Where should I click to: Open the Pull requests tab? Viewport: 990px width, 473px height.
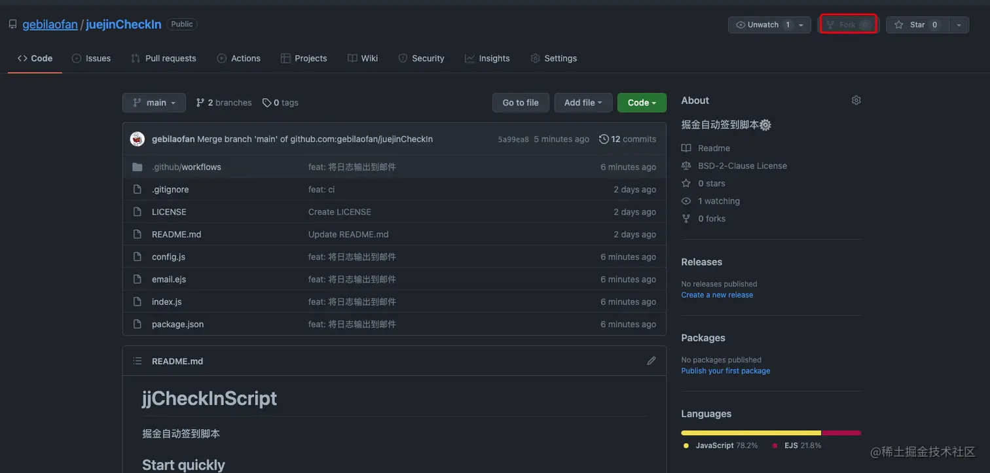[x=163, y=58]
